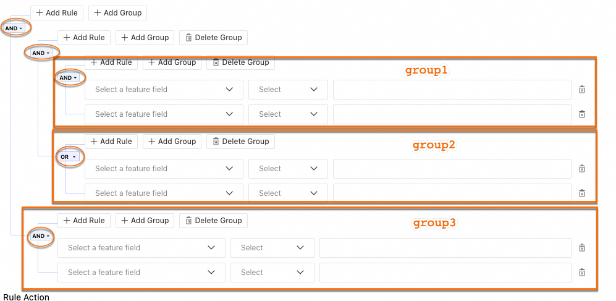The width and height of the screenshot is (616, 301).
Task: Click Delete Group button in group1
Action: (x=240, y=62)
